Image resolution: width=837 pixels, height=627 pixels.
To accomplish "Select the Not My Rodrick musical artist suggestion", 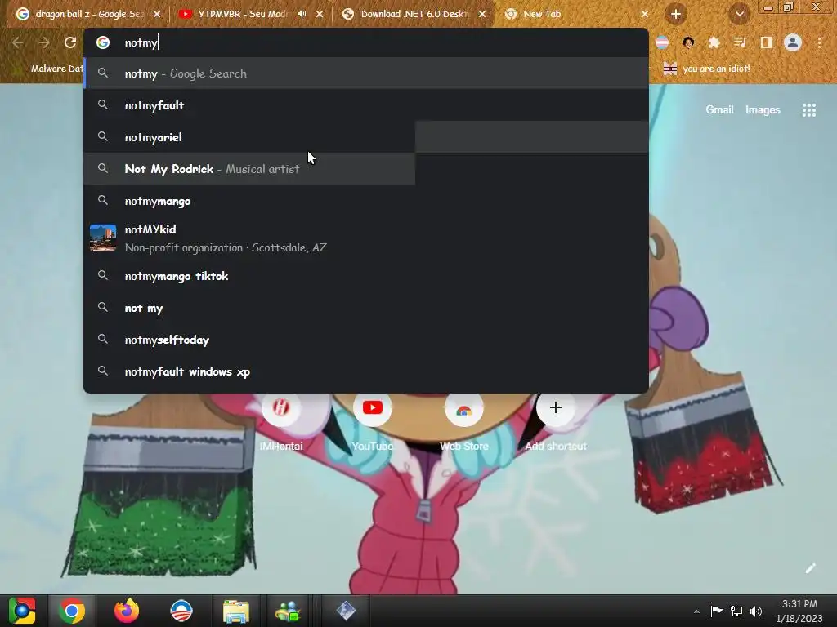I will click(x=365, y=169).
